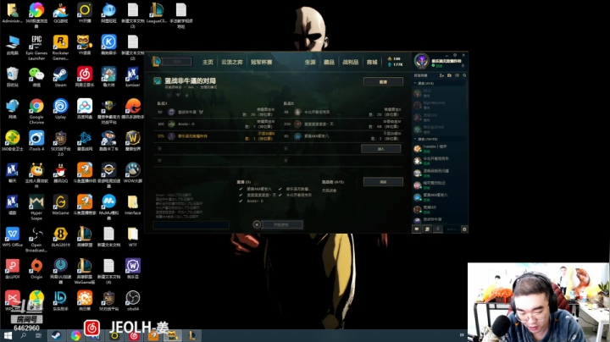Open the Interface folder on desktop
The width and height of the screenshot is (610, 342).
[133, 204]
